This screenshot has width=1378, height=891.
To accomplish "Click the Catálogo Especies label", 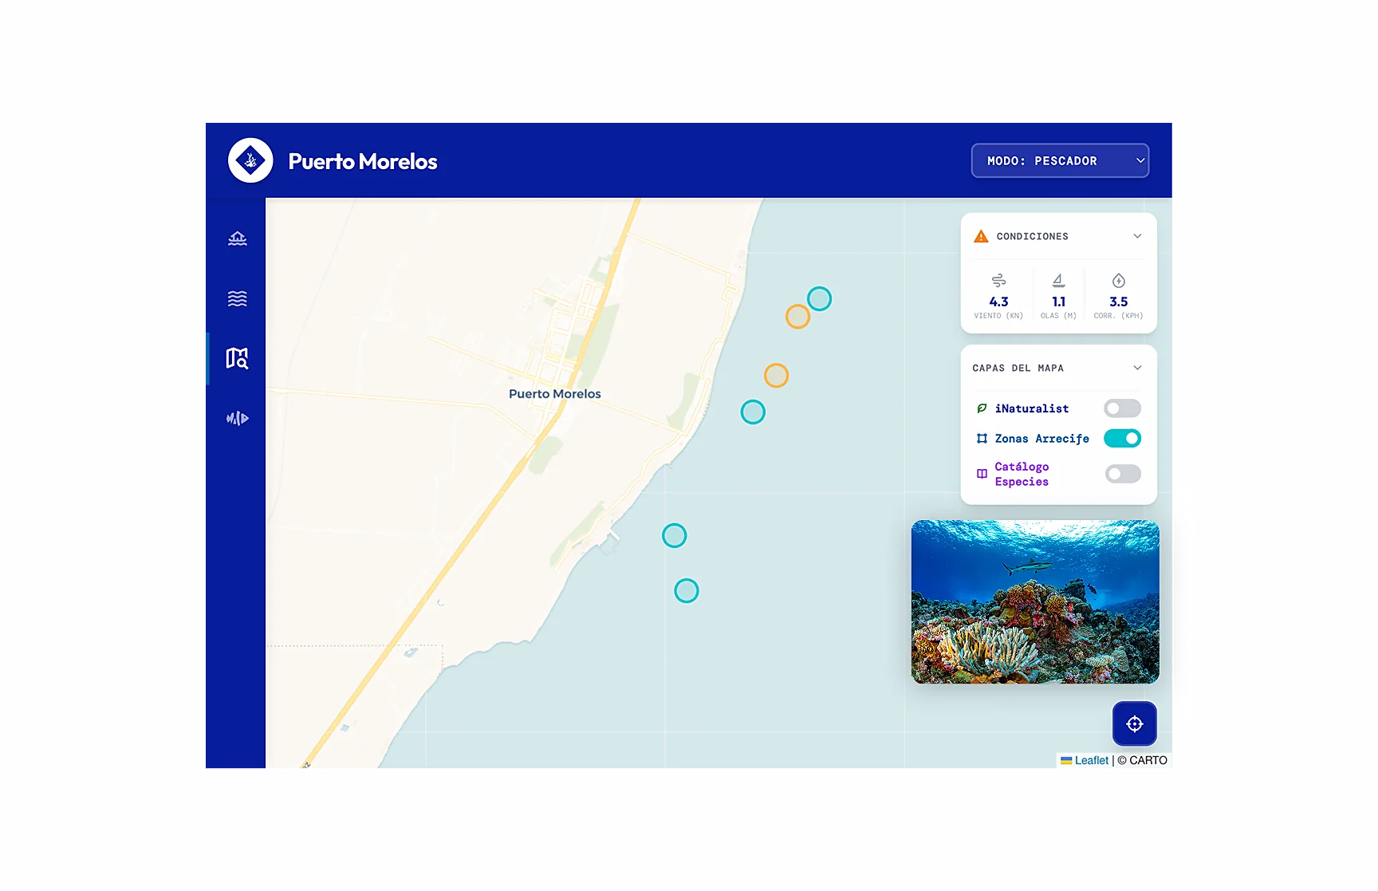I will 1022,474.
